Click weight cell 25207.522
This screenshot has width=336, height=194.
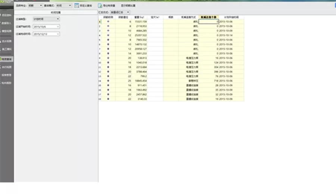[139, 35]
